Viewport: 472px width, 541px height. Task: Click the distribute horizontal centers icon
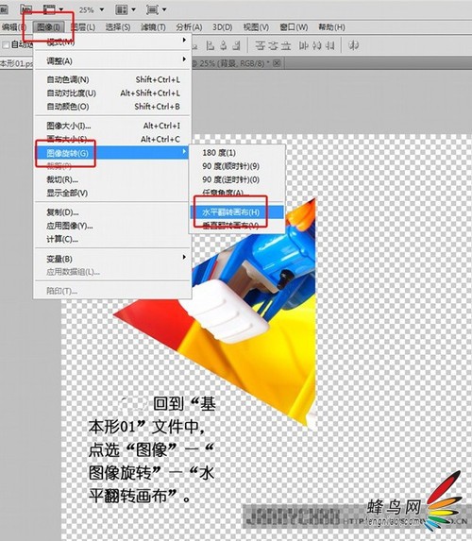[317, 45]
